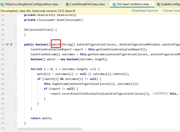This screenshot has height=132, width=180.
Task: Click fold end marker at line 49
Action: pyautogui.click(x=16, y=99)
